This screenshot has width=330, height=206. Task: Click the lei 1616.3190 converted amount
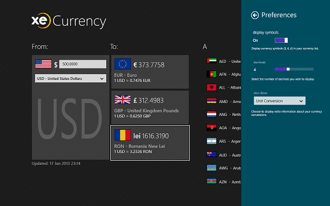[x=151, y=136]
